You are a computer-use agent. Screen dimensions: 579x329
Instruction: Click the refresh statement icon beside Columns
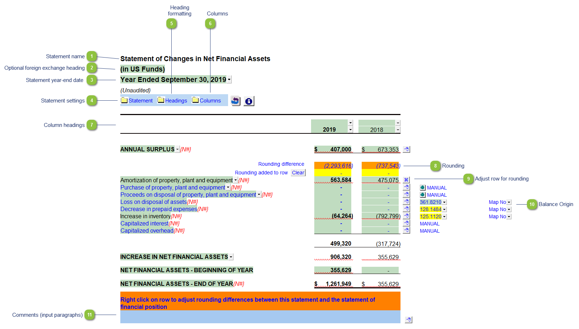pyautogui.click(x=235, y=101)
